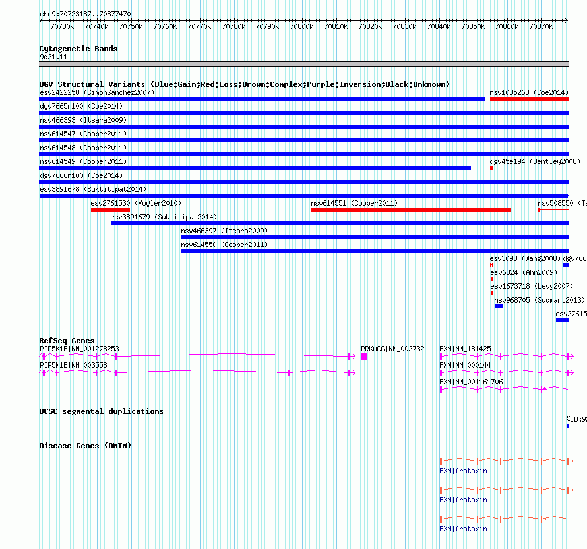Click the blue nsv968705 (Sudmant2013) gain bar
Screen dimensions: 587x549
click(499, 306)
